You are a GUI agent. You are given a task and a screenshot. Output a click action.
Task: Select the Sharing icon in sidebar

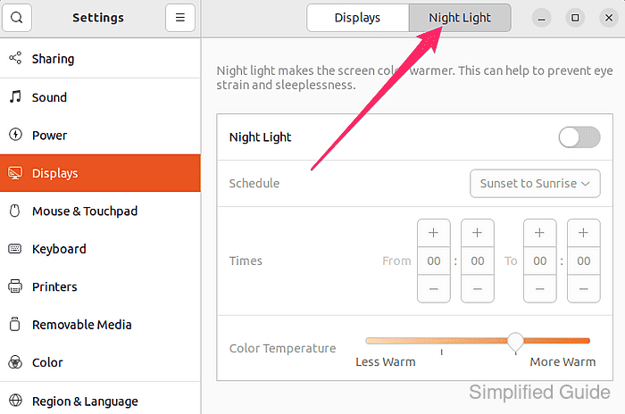point(15,58)
